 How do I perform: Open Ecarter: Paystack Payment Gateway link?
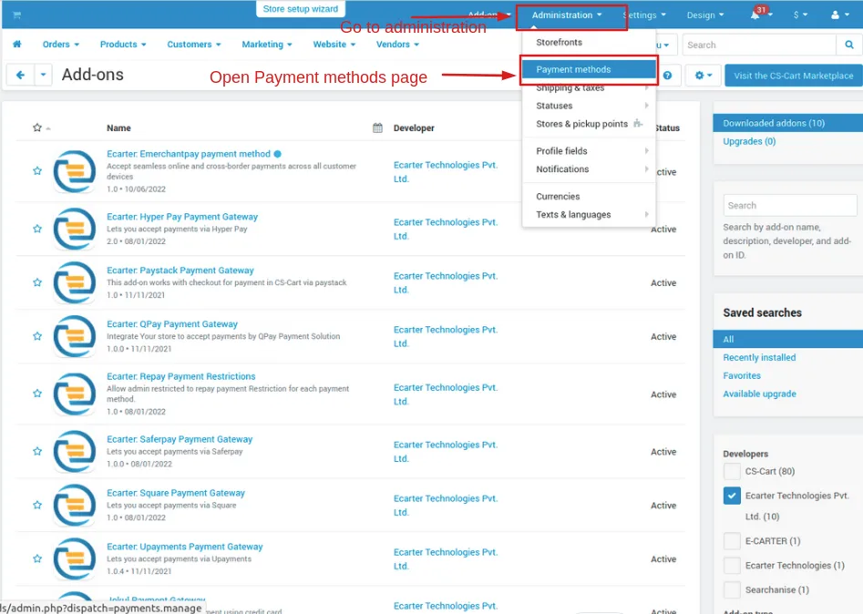click(x=180, y=271)
